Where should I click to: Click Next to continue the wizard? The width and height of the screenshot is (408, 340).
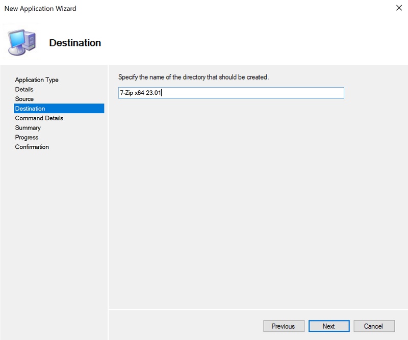328,326
